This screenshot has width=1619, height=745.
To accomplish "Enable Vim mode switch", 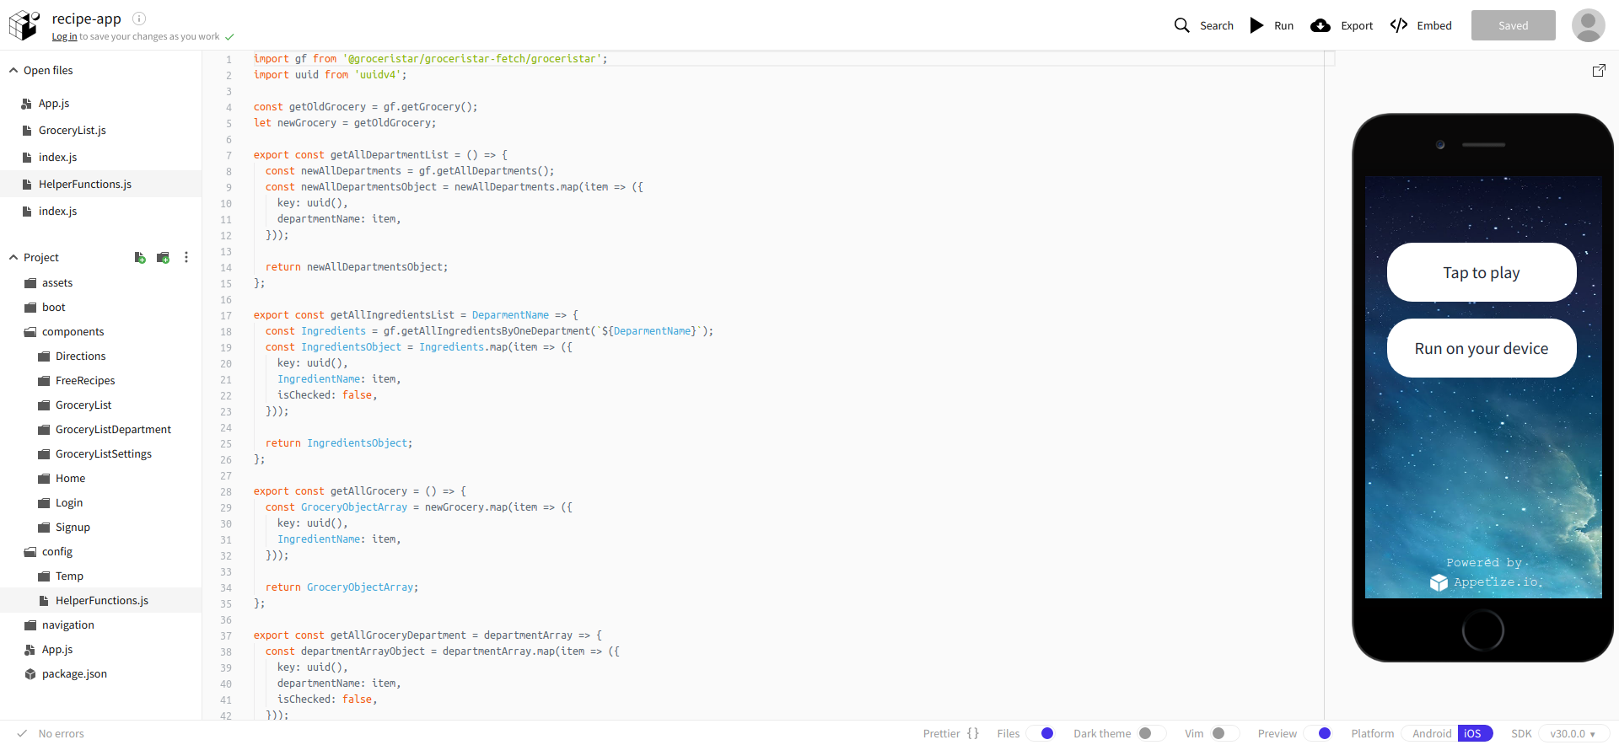I will (1225, 733).
